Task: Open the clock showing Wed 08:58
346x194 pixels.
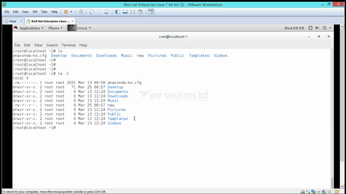Action: click(294, 28)
